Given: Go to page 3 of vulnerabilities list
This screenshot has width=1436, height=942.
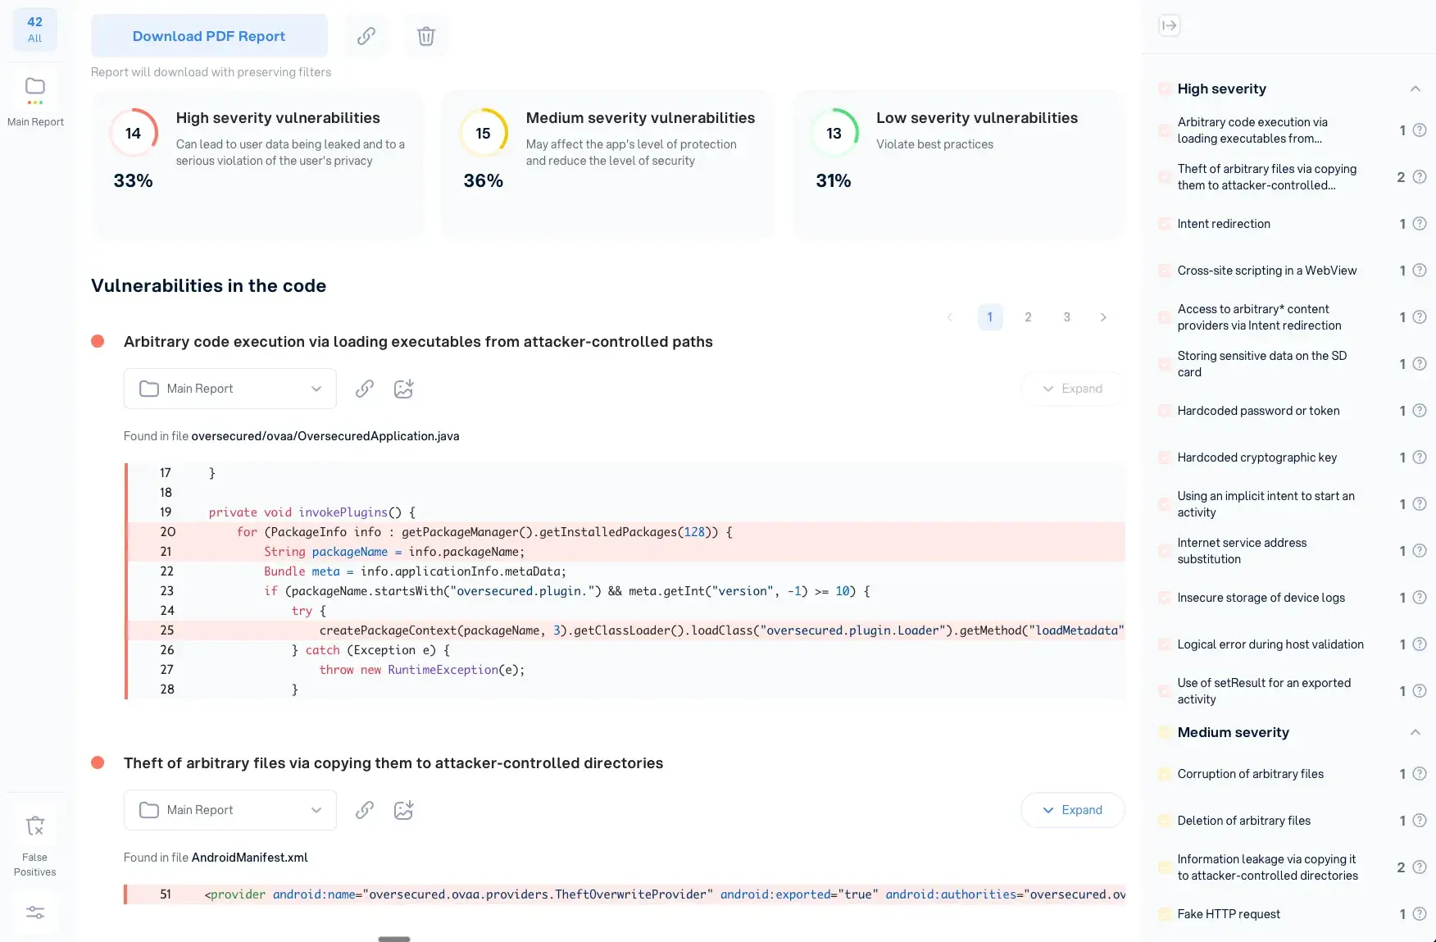Looking at the screenshot, I should [1066, 317].
